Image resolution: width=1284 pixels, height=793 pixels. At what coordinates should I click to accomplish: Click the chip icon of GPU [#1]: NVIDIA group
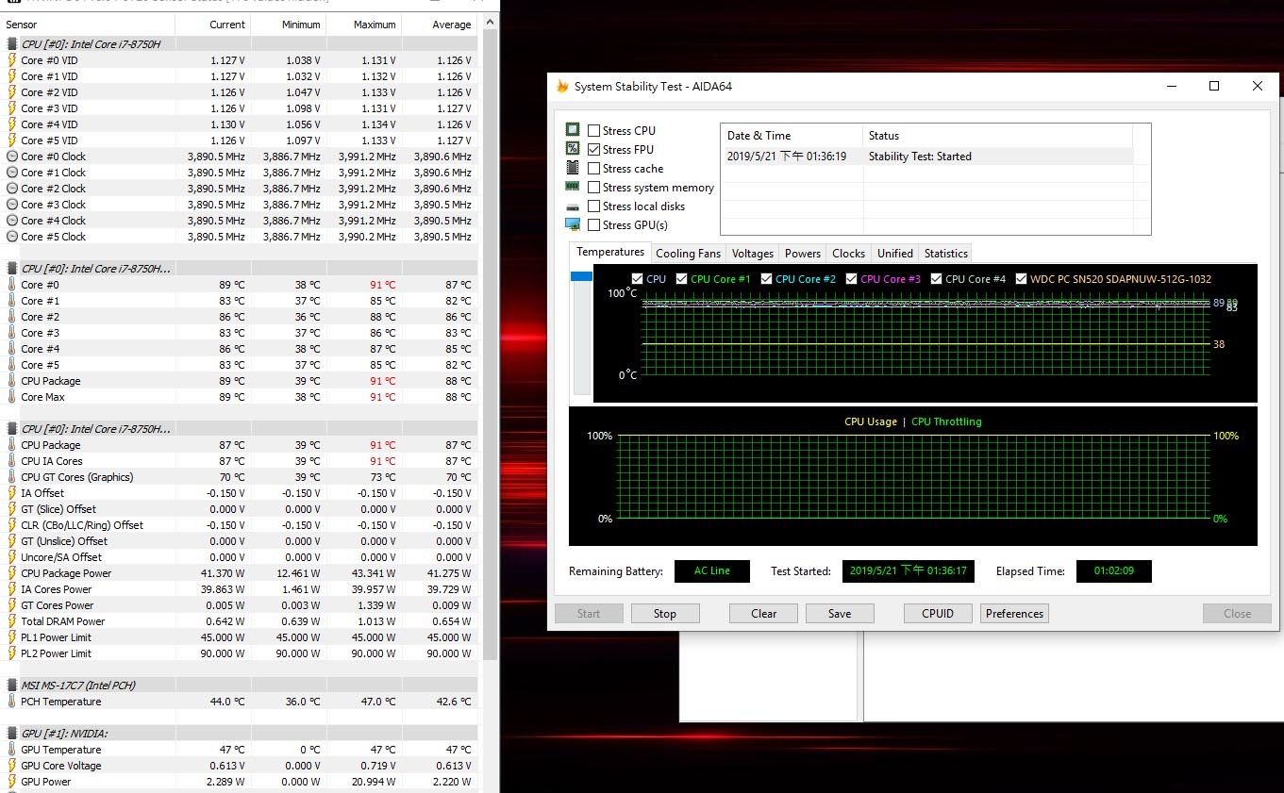coord(12,734)
